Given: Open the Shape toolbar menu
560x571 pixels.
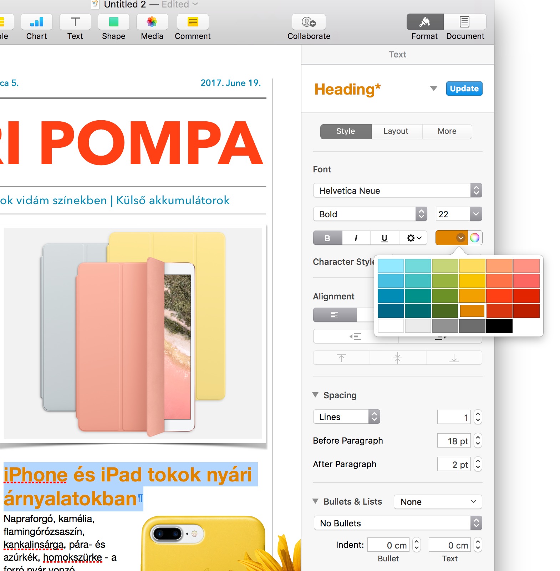Looking at the screenshot, I should (x=114, y=22).
